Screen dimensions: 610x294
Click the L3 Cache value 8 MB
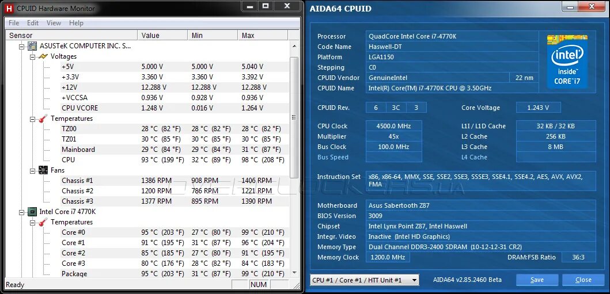tap(556, 147)
